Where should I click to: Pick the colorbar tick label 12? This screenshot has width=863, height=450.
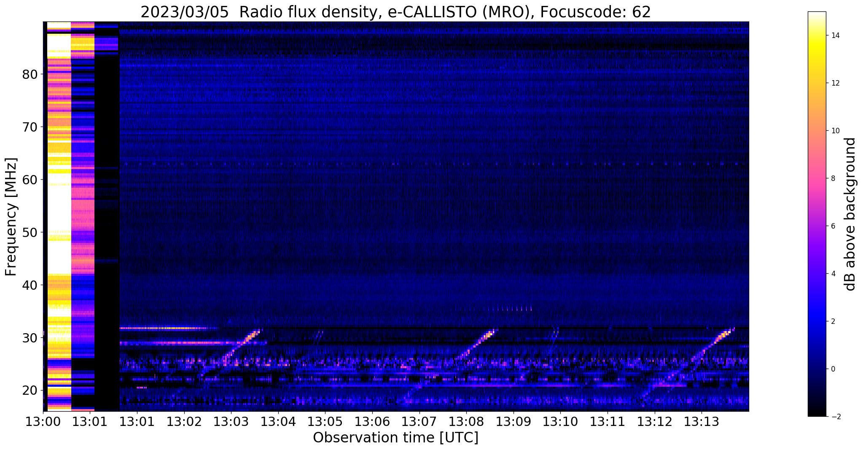[835, 83]
